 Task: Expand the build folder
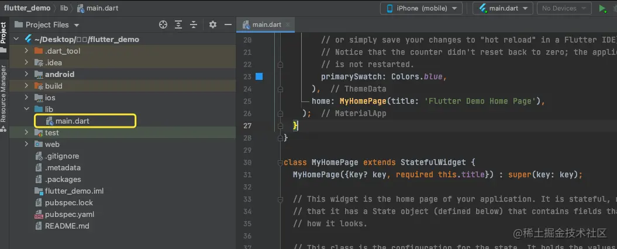(26, 86)
